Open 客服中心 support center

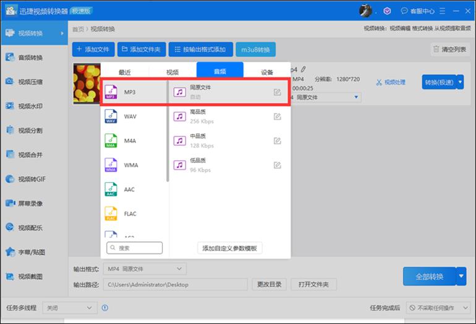tap(418, 11)
